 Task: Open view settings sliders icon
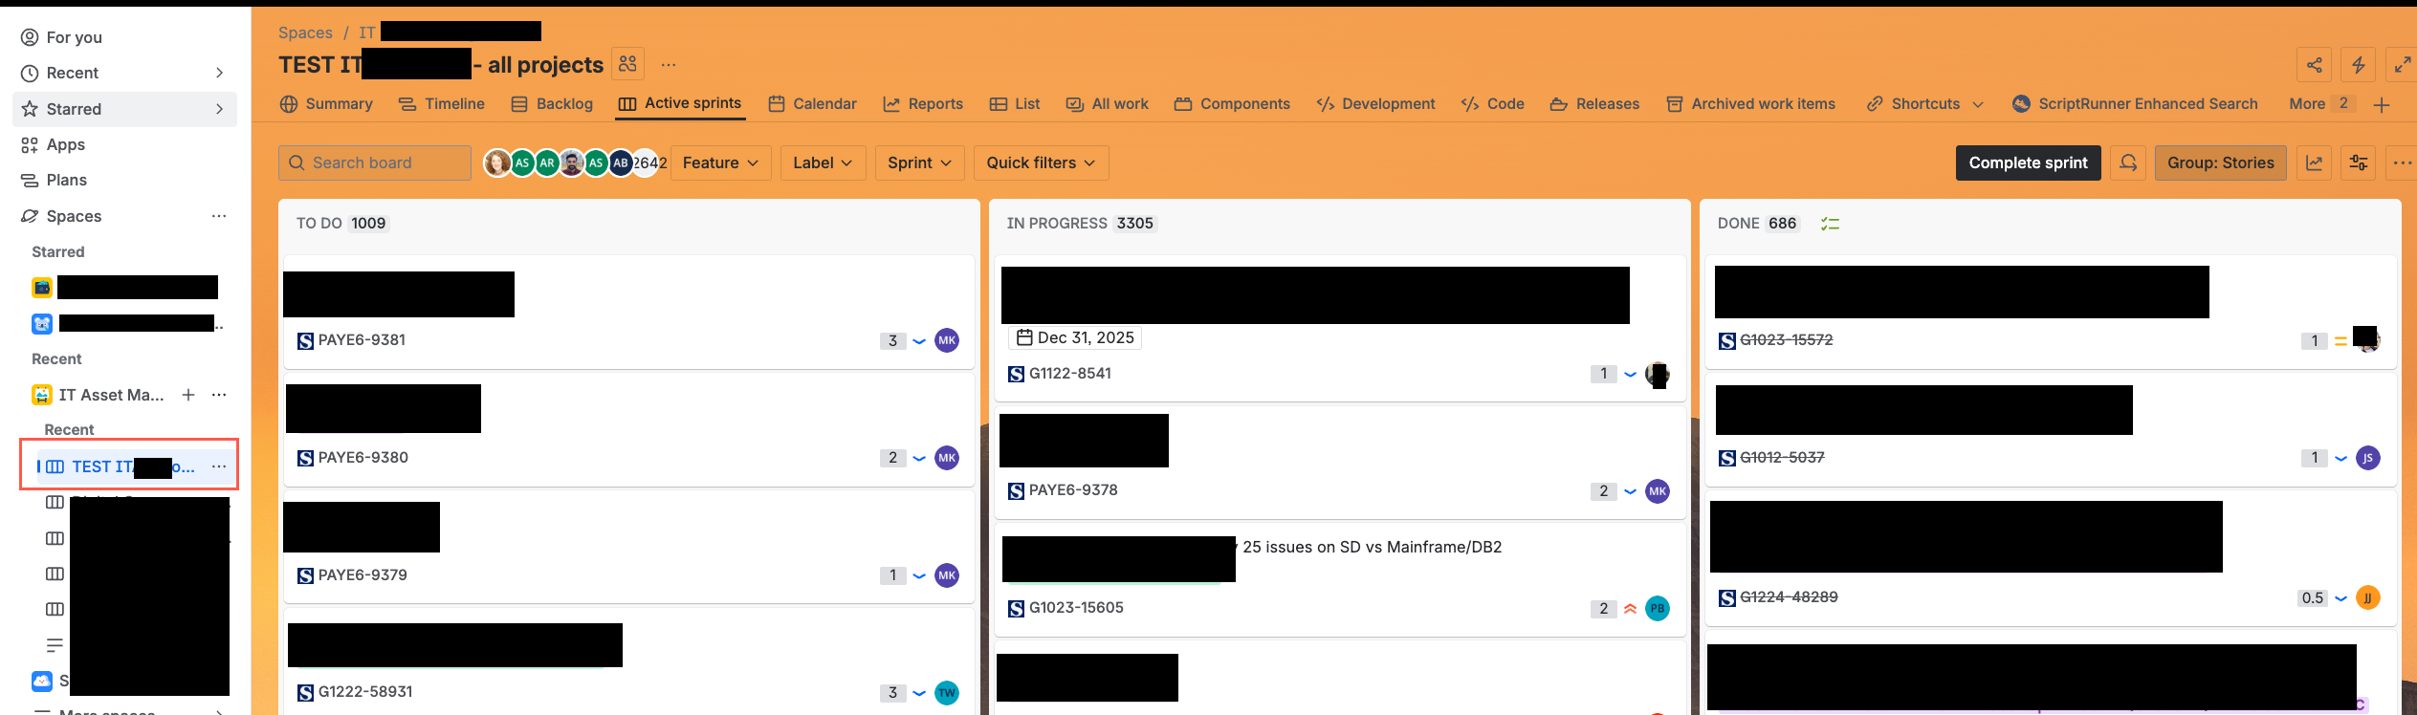pyautogui.click(x=2359, y=162)
